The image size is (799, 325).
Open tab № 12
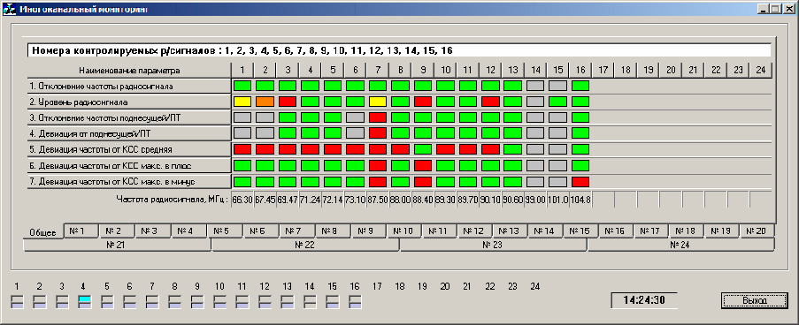(x=474, y=231)
